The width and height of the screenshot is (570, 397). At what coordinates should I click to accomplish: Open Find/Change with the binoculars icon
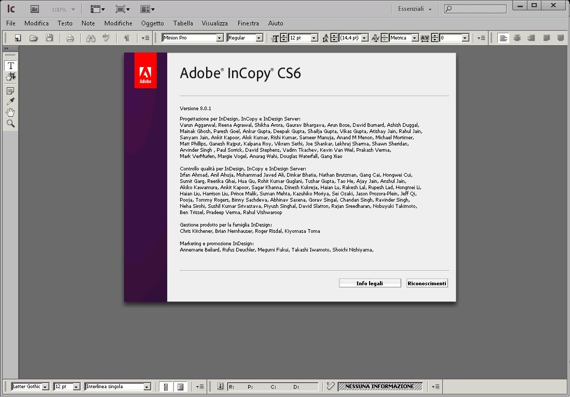tap(90, 38)
